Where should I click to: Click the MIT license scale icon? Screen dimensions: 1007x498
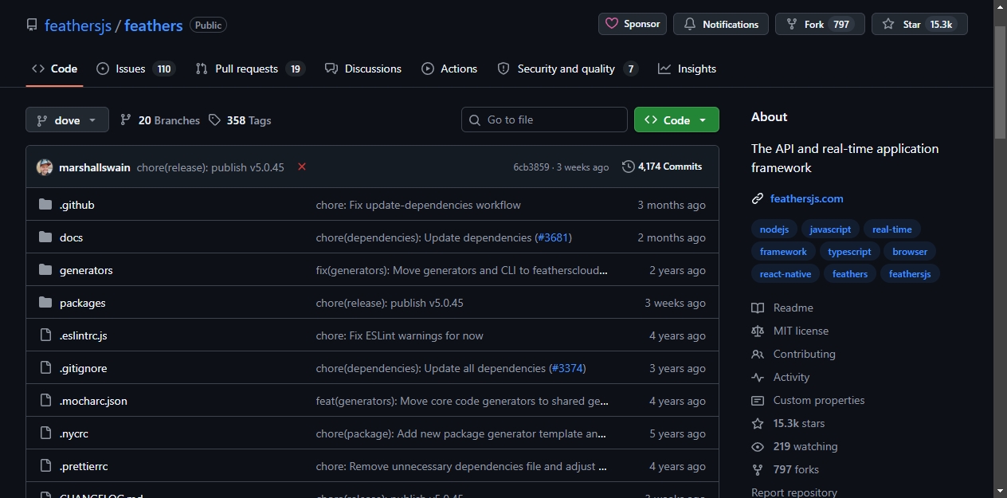pos(758,331)
